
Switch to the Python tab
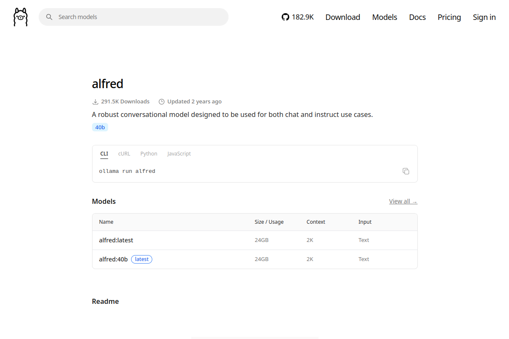(x=149, y=154)
